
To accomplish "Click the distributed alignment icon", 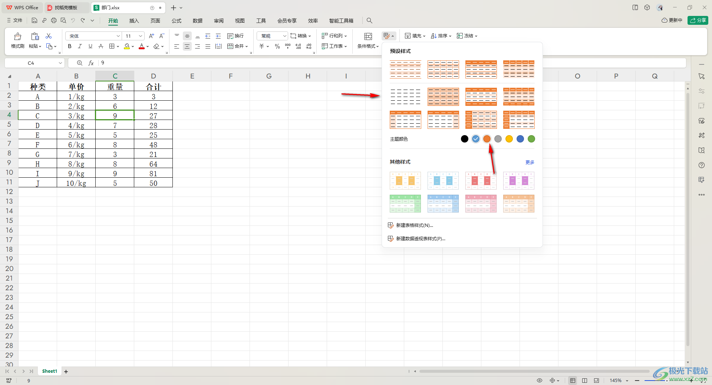I will click(218, 46).
